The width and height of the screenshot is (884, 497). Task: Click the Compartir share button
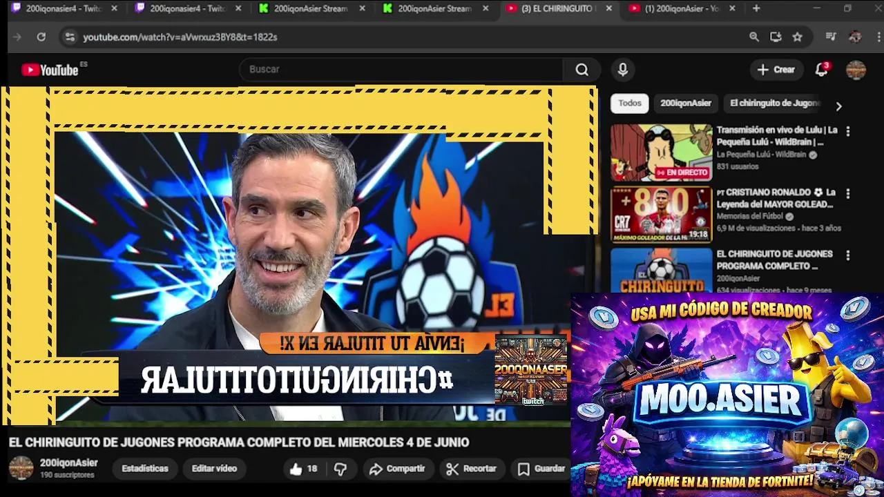397,469
